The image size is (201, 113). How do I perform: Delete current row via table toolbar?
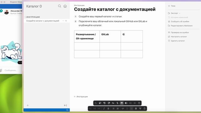coord(113,103)
